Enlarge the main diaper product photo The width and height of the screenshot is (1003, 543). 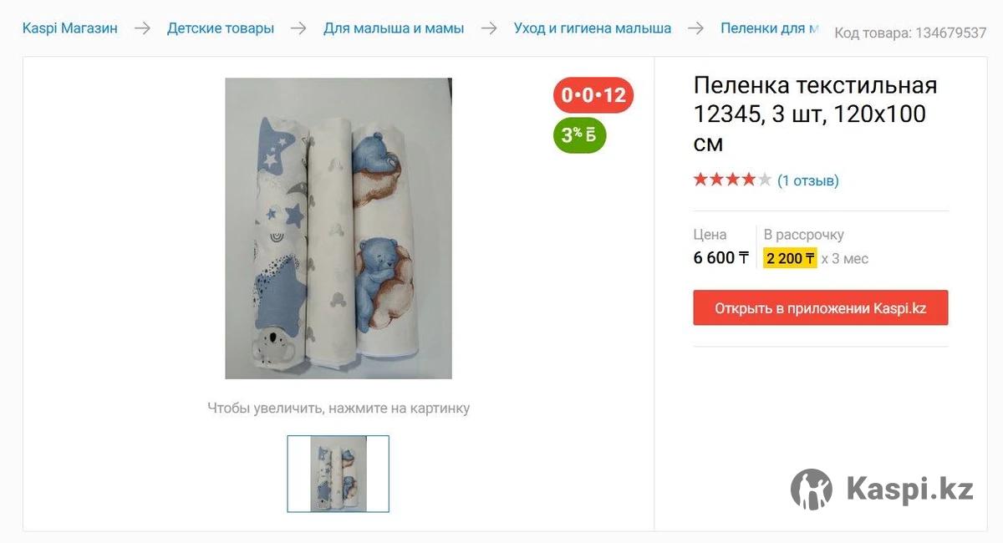pyautogui.click(x=339, y=228)
